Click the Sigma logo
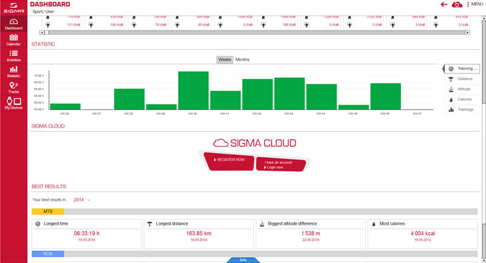The image size is (486, 263). [13, 8]
